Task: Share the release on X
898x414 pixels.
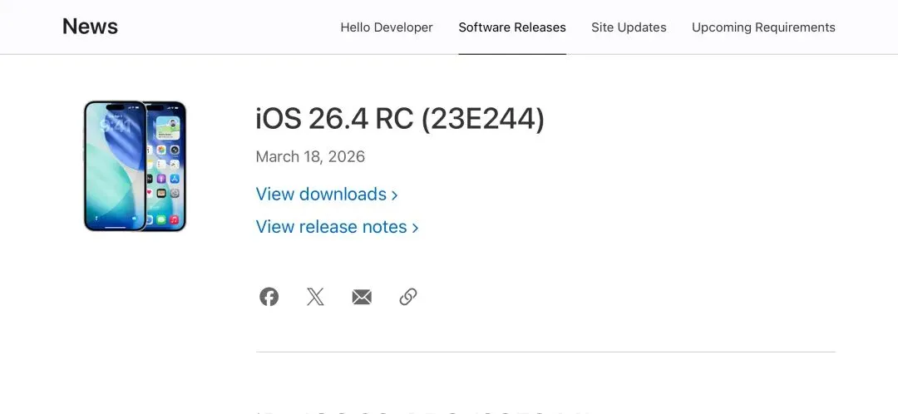Action: point(315,297)
